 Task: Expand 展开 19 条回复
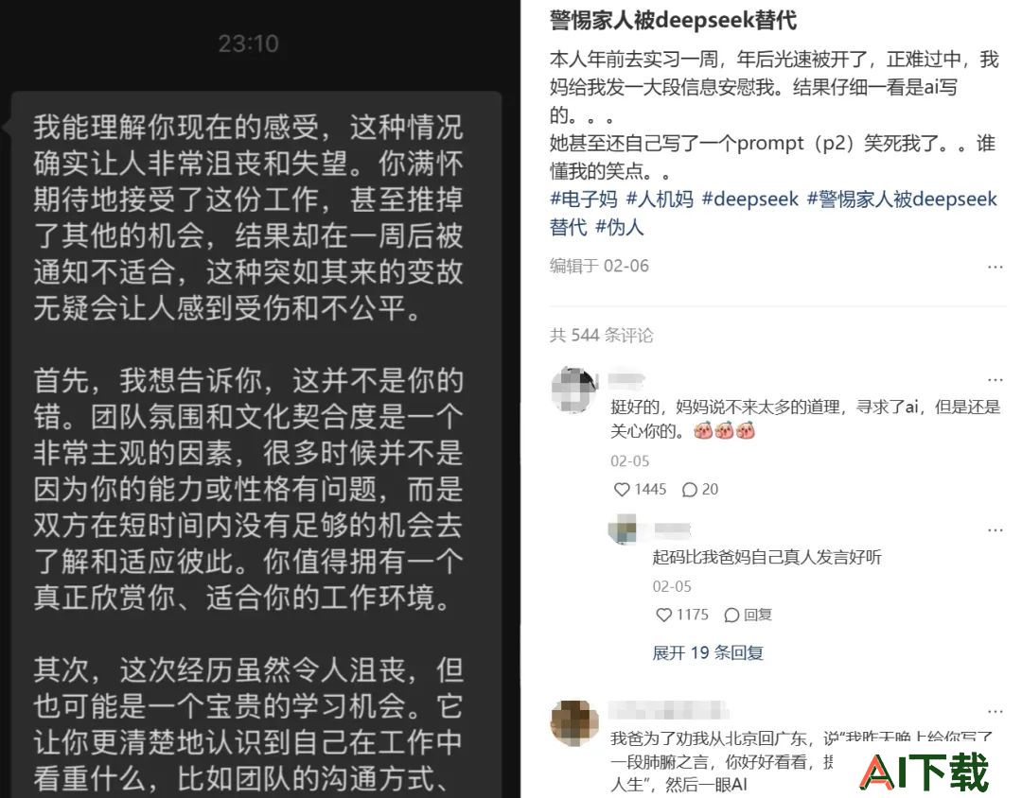point(708,652)
